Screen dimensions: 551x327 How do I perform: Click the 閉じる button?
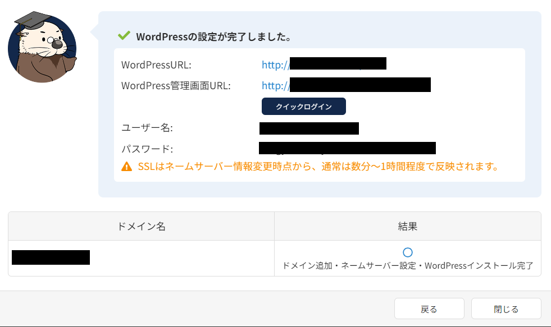[x=506, y=308]
